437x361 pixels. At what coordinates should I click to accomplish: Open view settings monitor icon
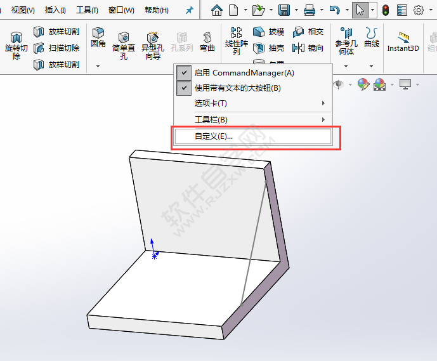coord(405,84)
